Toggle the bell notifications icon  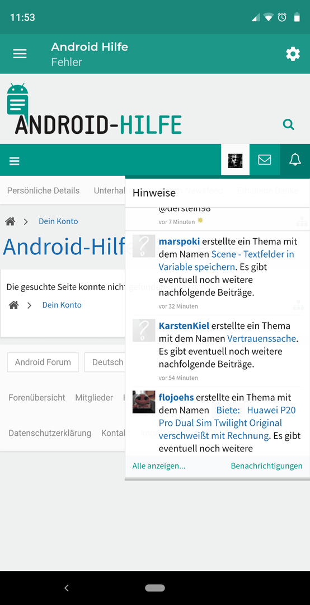(295, 160)
